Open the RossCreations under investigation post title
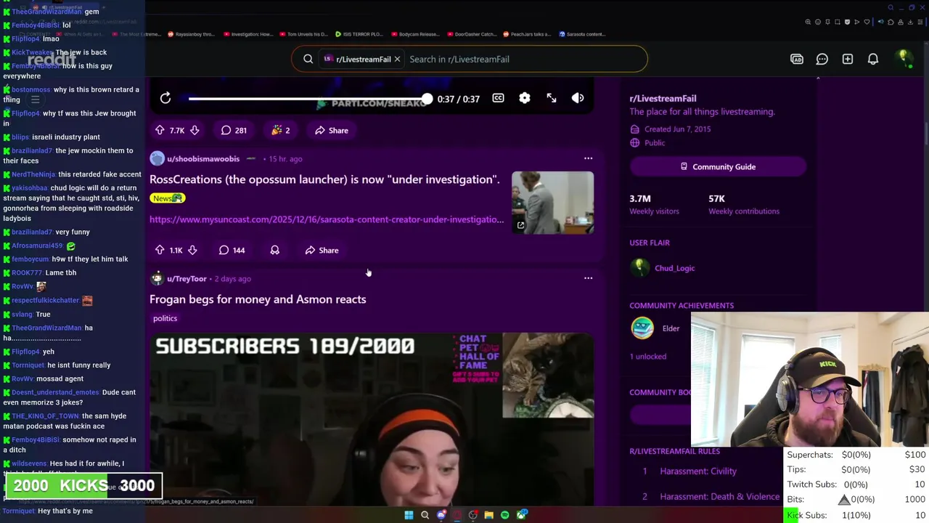 [324, 179]
